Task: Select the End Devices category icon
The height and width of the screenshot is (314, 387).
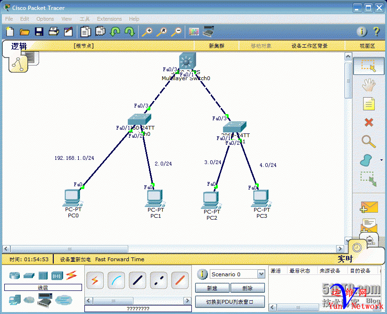Action: coord(15,300)
